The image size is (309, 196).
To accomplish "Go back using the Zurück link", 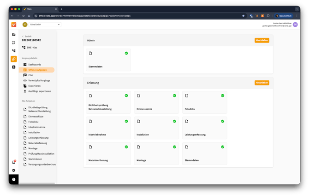I will (27, 36).
